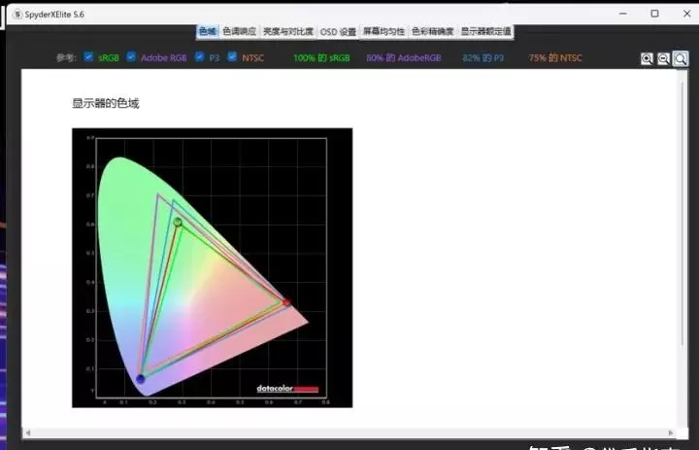Switch to the 屏幕均匀性 tab
Screen dimensions: 699x450
point(383,32)
